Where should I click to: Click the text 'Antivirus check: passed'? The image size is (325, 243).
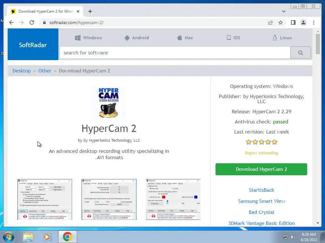click(x=262, y=122)
